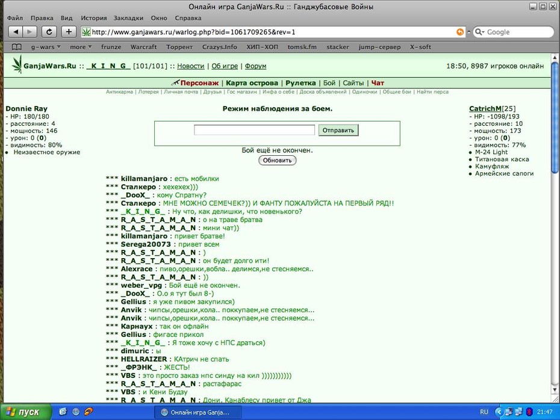Screen dimensions: 560x420
Task: Click the RU language indicator in tray
Action: [484, 412]
